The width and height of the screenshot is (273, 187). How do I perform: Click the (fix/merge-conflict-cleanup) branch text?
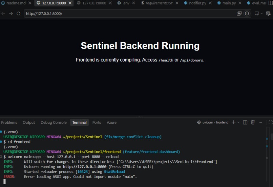[133, 137]
